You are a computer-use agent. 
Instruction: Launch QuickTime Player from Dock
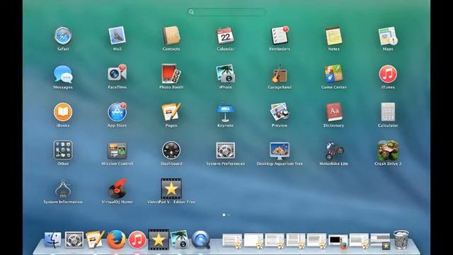point(201,239)
